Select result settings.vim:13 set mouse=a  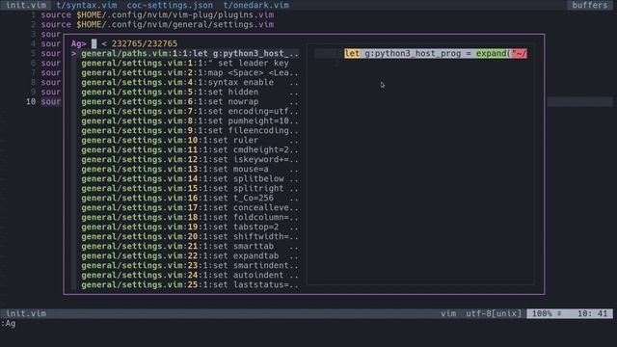190,170
